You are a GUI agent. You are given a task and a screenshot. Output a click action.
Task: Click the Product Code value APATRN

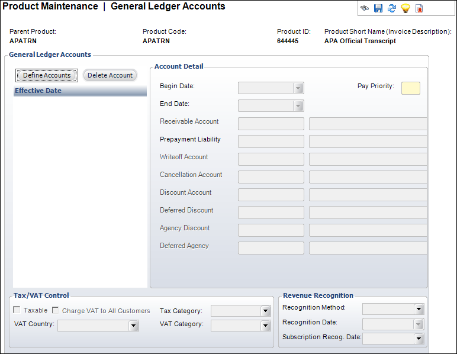156,41
